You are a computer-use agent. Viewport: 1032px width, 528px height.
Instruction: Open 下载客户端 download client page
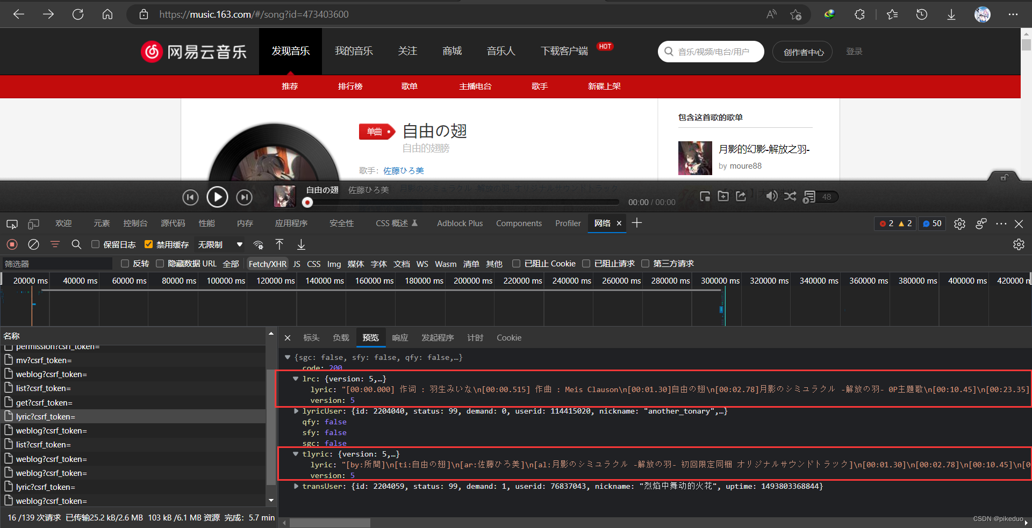pyautogui.click(x=564, y=51)
